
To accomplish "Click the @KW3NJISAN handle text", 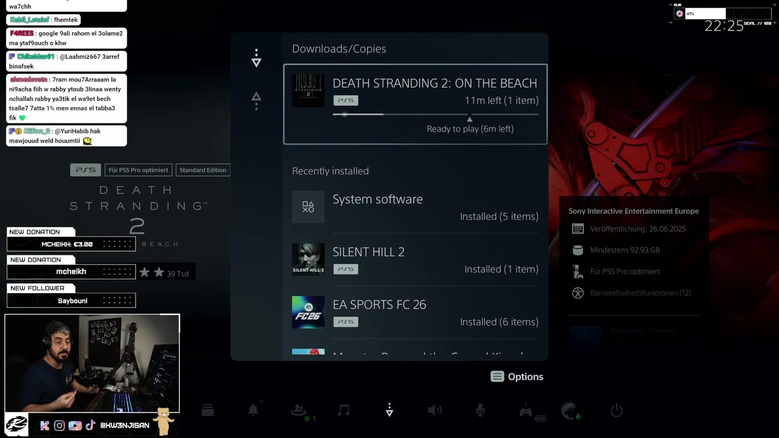I will [125, 426].
